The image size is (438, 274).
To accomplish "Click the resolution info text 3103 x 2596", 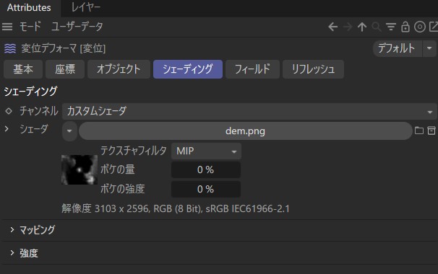I will click(x=176, y=208).
